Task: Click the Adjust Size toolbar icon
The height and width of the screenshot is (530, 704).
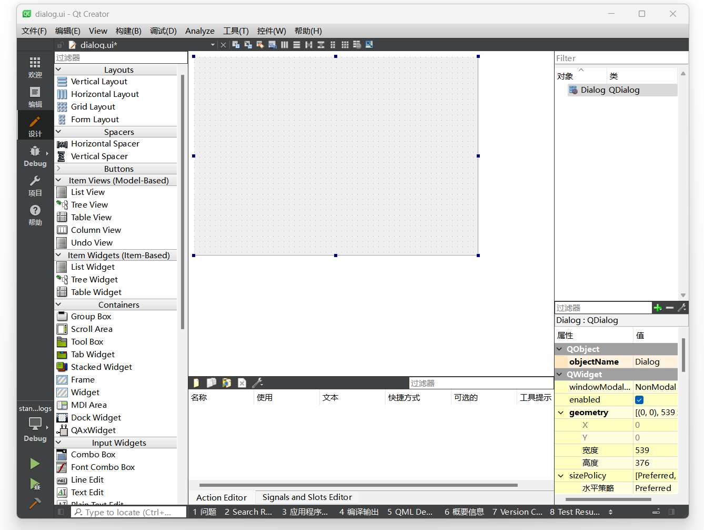Action: [369, 45]
